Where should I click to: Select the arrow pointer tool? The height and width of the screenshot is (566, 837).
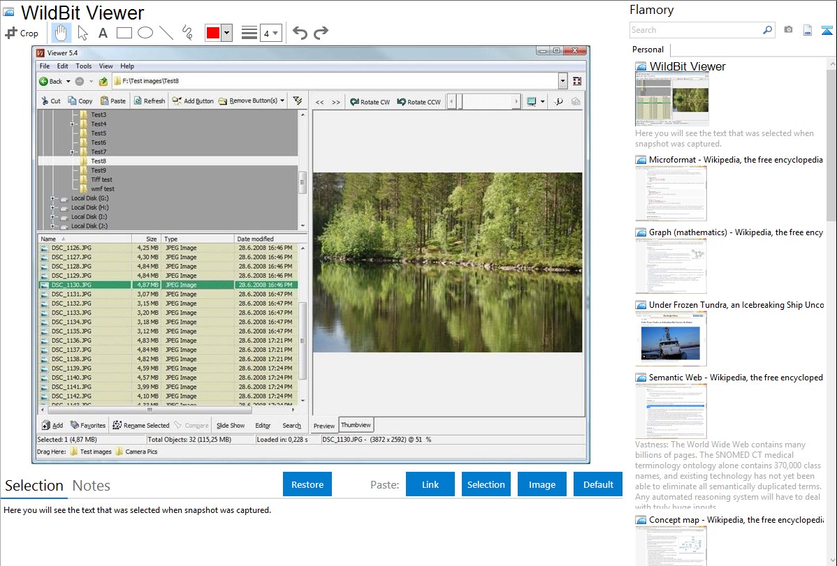coord(82,33)
